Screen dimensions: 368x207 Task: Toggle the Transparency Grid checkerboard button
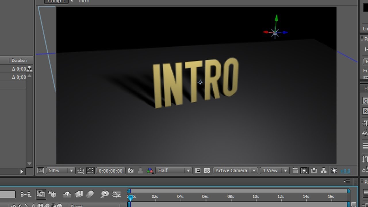[x=207, y=170]
